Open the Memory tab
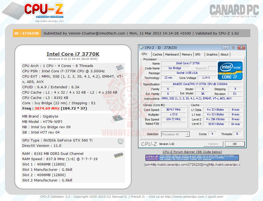The width and height of the screenshot is (263, 201). [187, 54]
